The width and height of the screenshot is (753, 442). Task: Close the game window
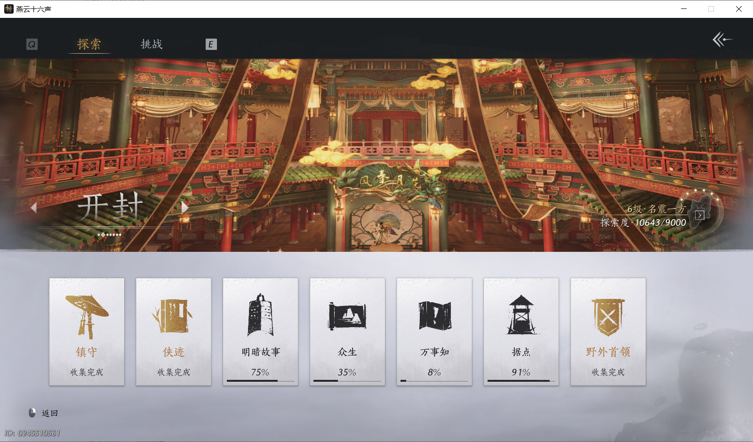739,9
